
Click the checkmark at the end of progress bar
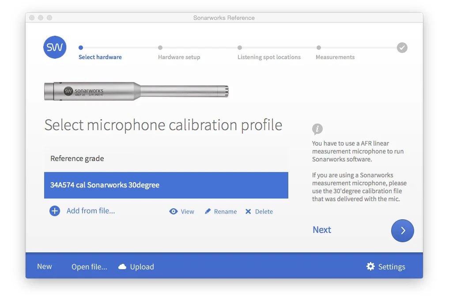402,48
